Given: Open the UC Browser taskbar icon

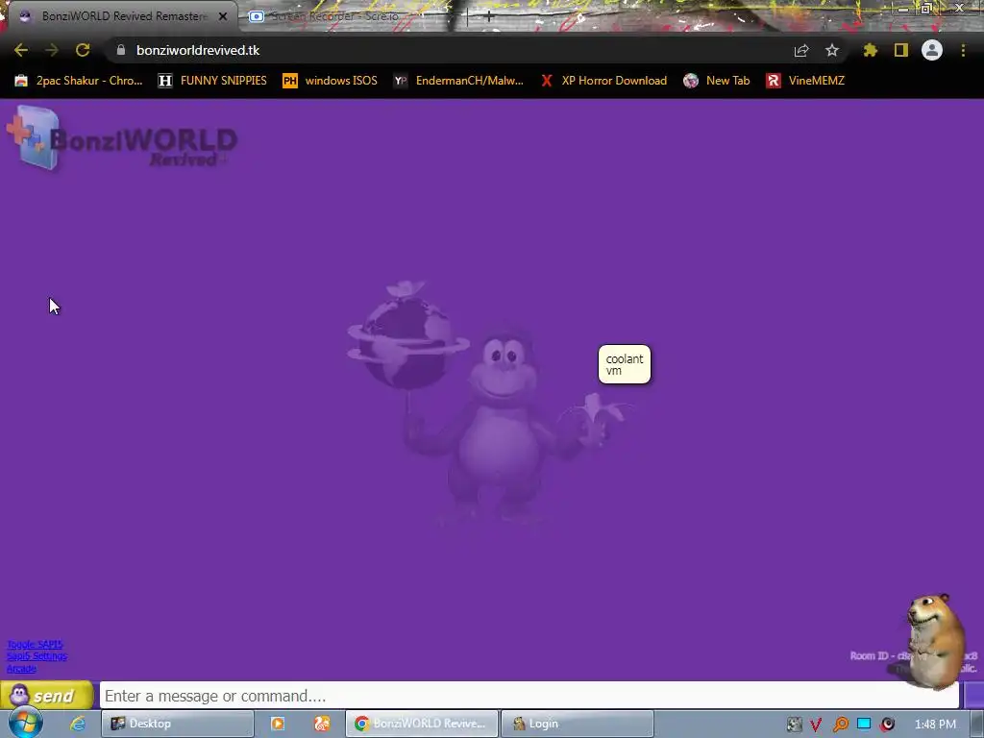Looking at the screenshot, I should point(322,724).
